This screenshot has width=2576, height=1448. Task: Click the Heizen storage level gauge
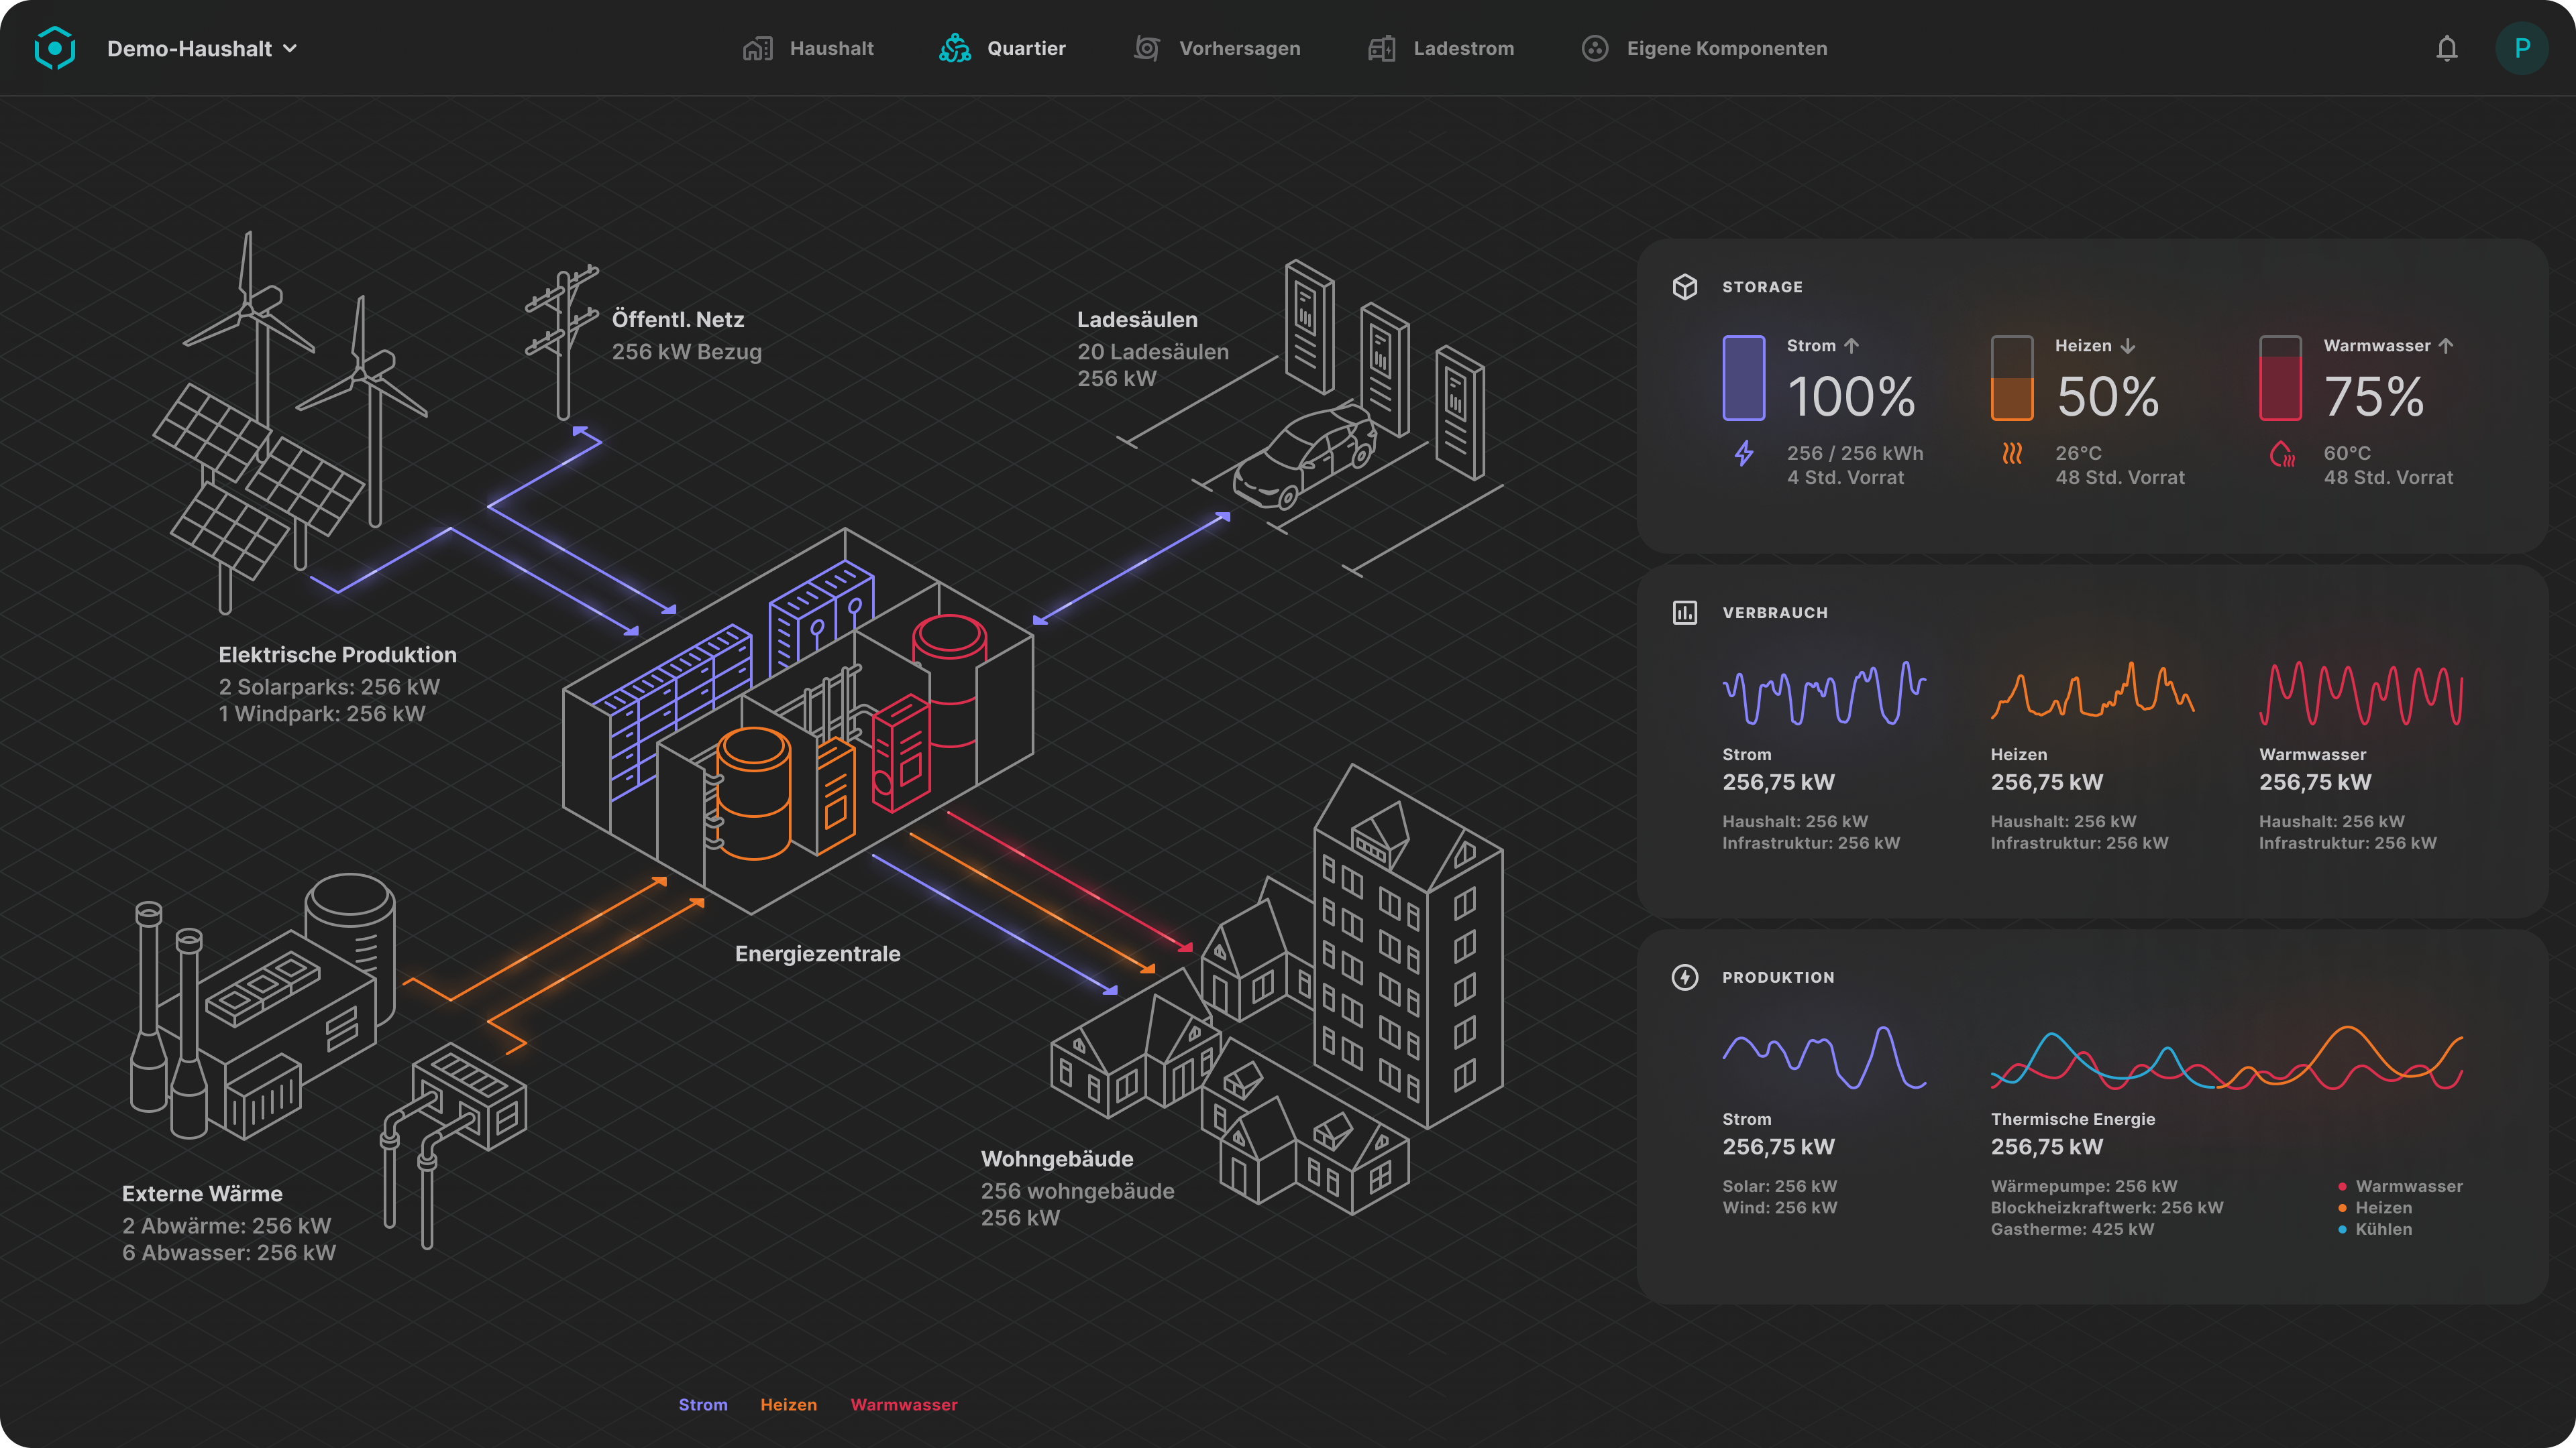pos(2012,377)
